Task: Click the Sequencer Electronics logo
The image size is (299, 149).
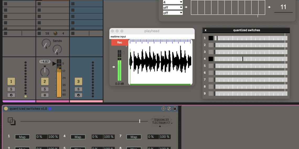Action: tap(161, 121)
